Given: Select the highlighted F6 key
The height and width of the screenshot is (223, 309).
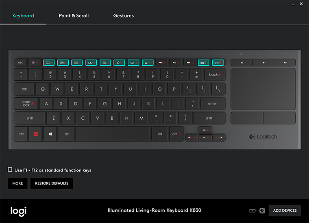Looking at the screenshot, I should (105, 63).
